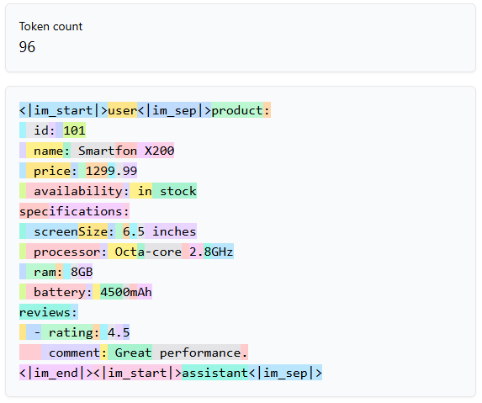Click the 'reviews' token
This screenshot has height=403, width=482.
[45, 312]
